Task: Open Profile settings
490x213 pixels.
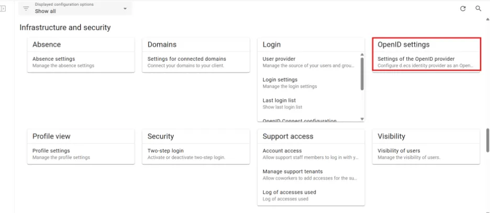Action: click(x=81, y=154)
